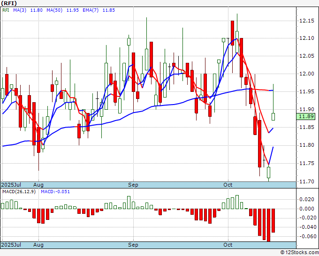
Task: Select the MA(3) value 11.80 in legend
Action: pyautogui.click(x=37, y=10)
